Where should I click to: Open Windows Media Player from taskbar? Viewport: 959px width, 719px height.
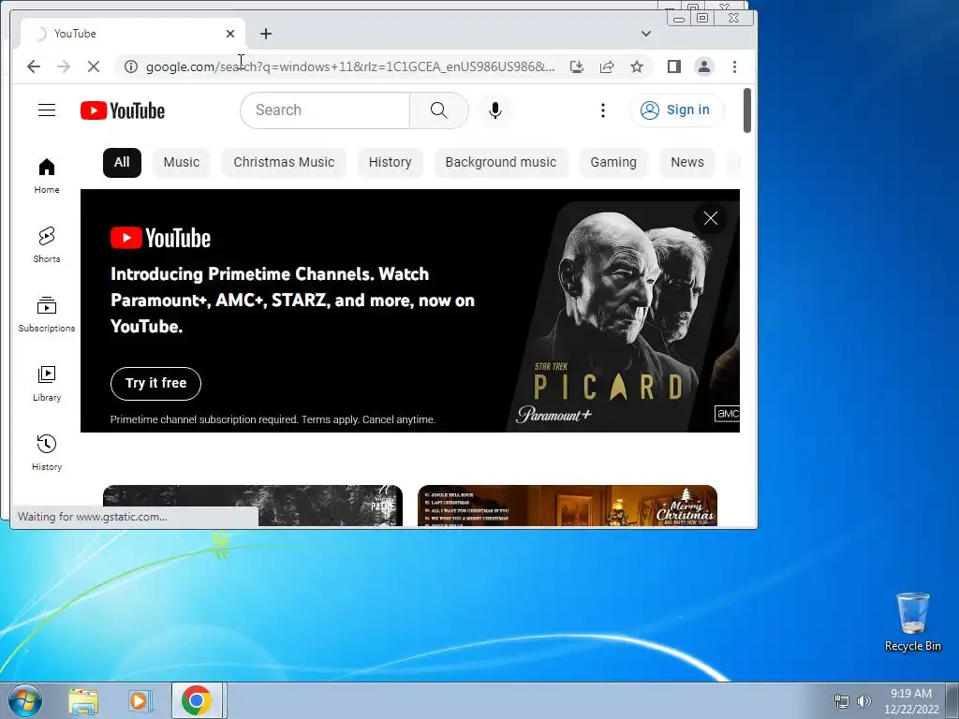click(x=140, y=700)
